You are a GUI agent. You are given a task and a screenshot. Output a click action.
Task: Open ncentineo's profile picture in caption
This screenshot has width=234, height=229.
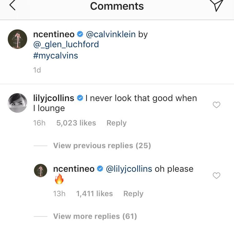[17, 39]
